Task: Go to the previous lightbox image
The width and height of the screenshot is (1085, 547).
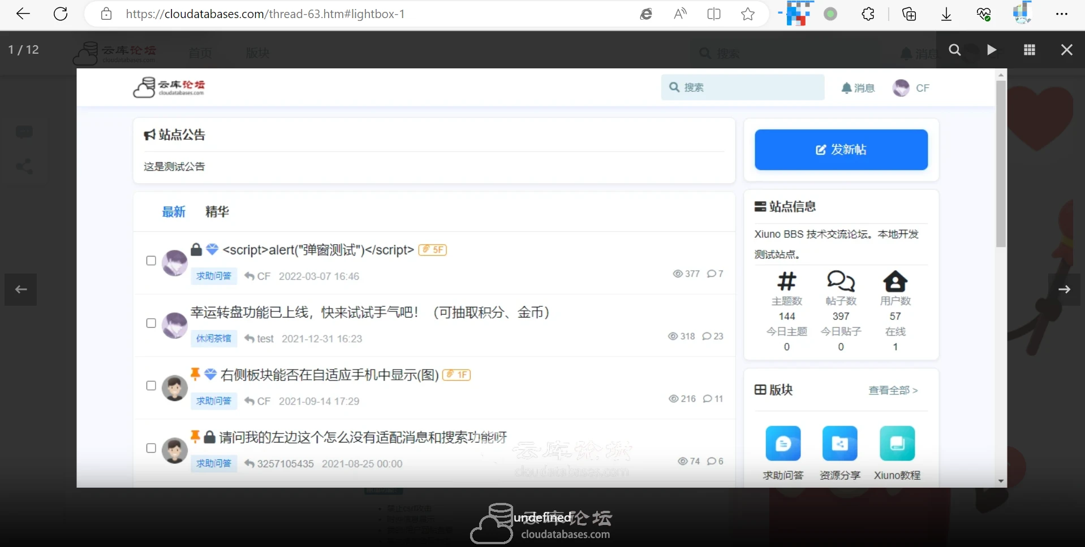Action: click(21, 289)
